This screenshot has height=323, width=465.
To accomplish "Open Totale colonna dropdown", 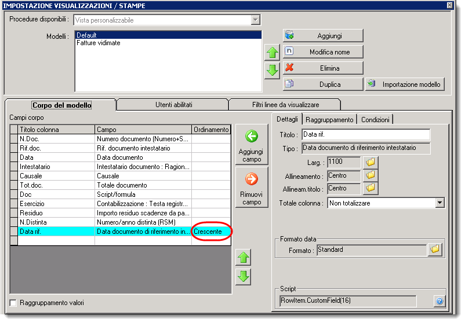I will 440,203.
